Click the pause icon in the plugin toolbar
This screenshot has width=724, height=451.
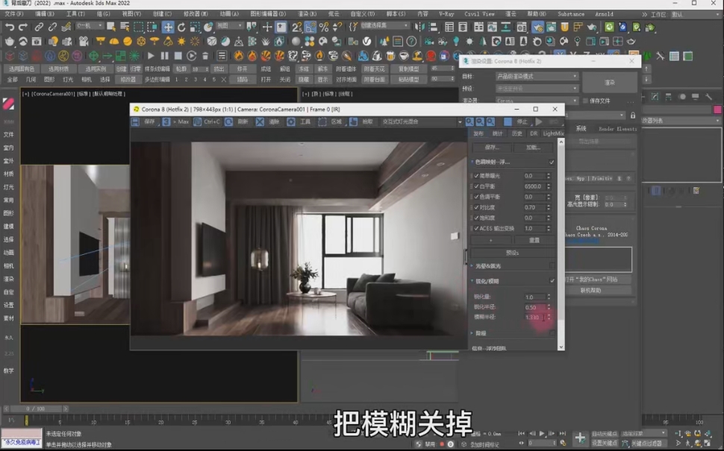164,56
